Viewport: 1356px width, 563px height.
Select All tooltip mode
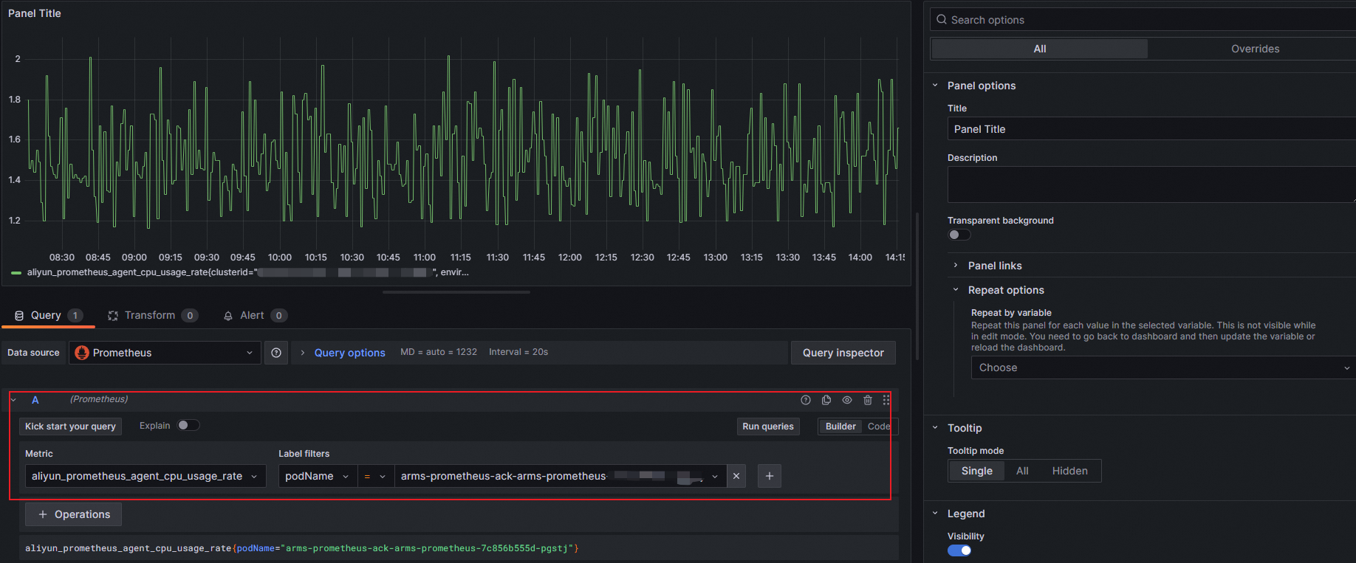pos(1022,471)
